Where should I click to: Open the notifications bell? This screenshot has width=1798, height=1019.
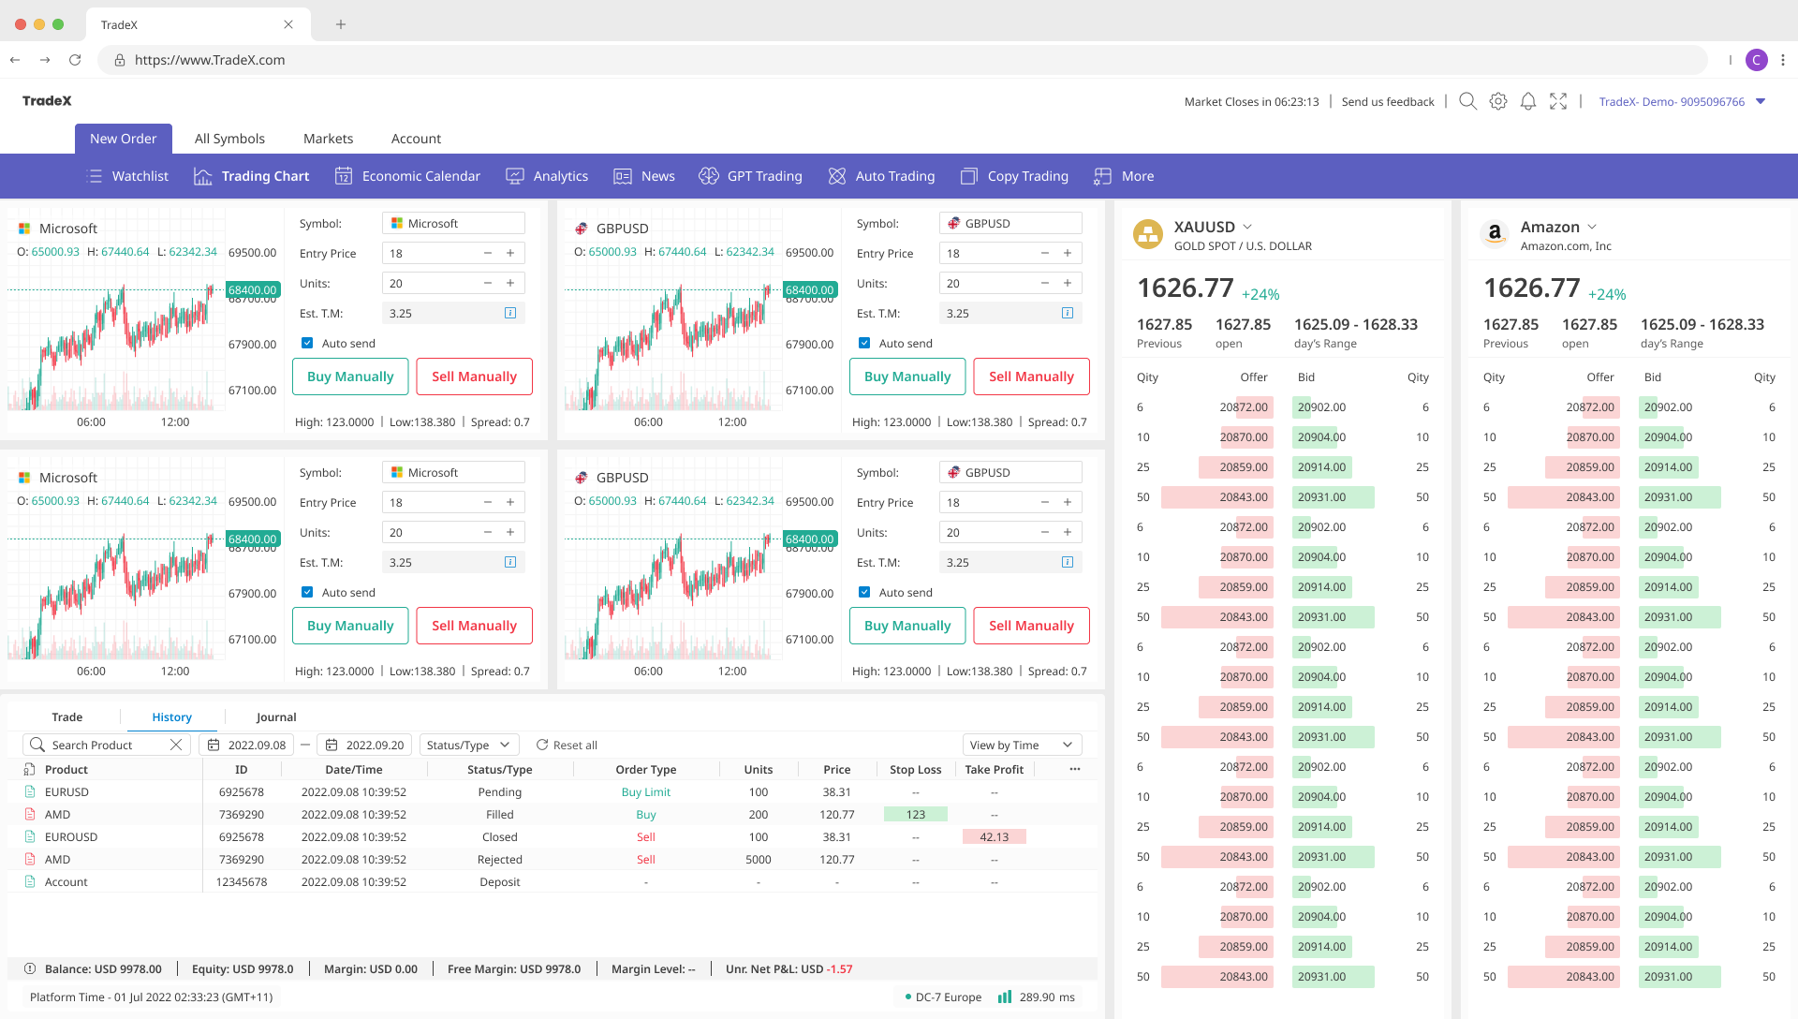[x=1528, y=101]
